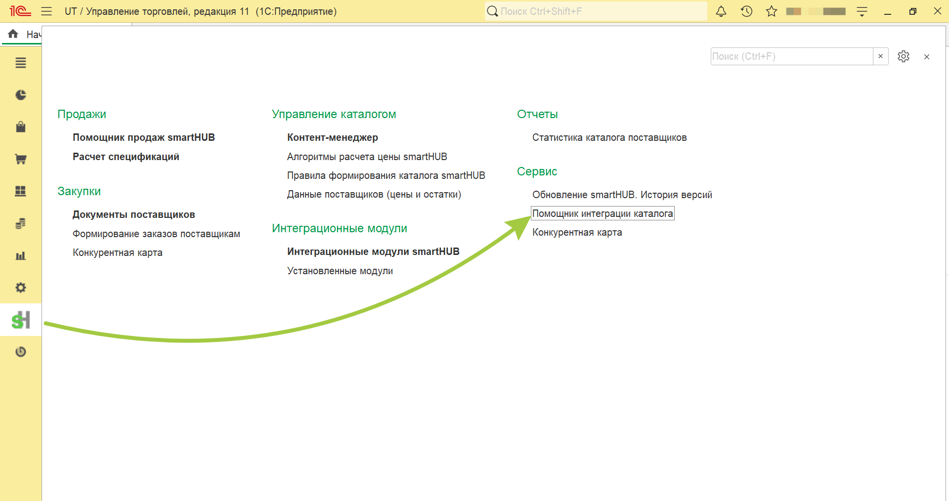Click the Продажи section heading
The width and height of the screenshot is (949, 501).
(x=82, y=114)
